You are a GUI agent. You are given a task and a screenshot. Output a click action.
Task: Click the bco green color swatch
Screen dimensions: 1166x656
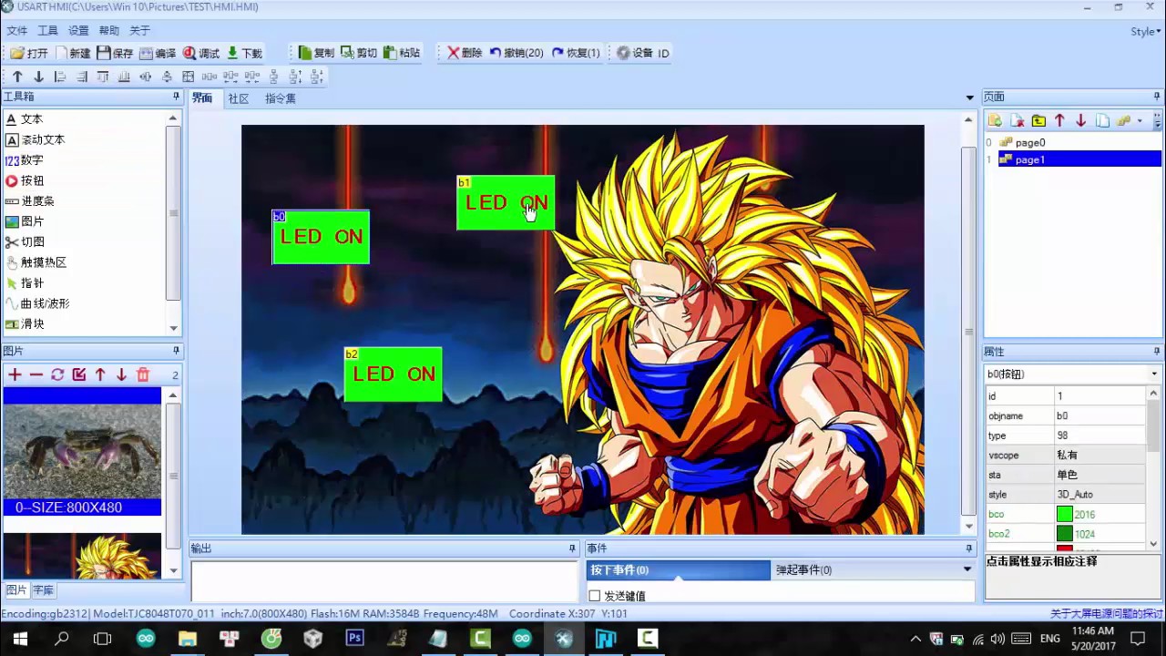click(1064, 514)
